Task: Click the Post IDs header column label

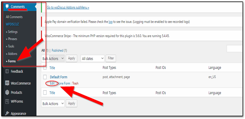Action: click(x=161, y=68)
